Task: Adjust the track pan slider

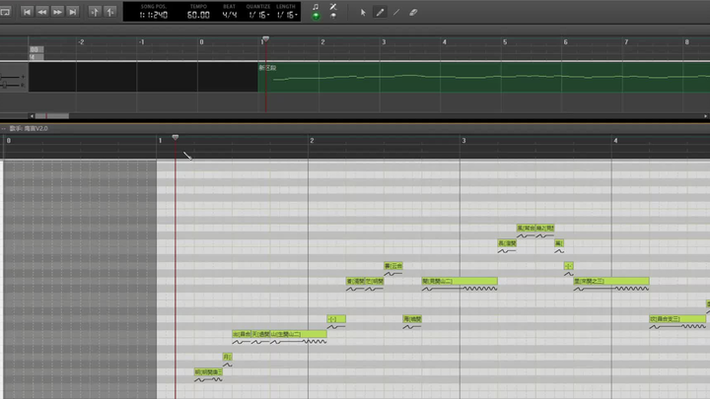Action: coord(11,85)
